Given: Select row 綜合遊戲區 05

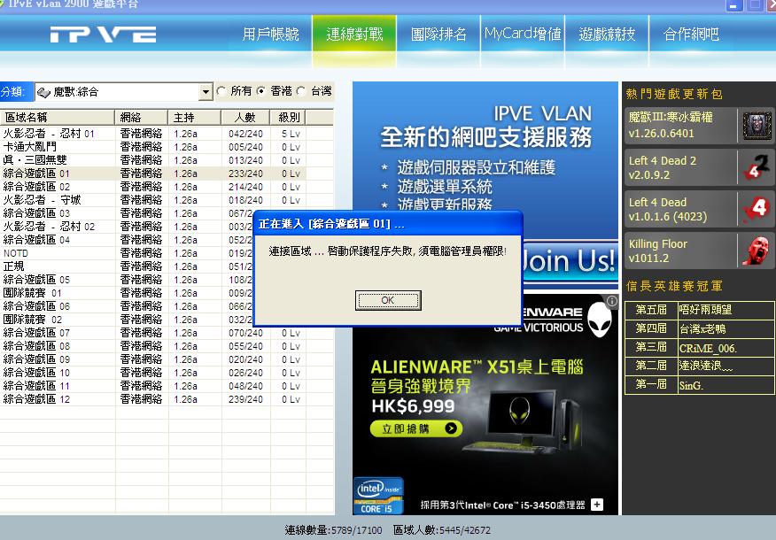Looking at the screenshot, I should 126,280.
